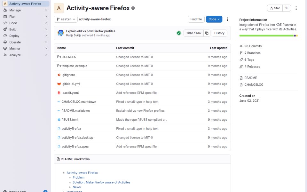Open the activityfirefox.spec file

(75, 147)
